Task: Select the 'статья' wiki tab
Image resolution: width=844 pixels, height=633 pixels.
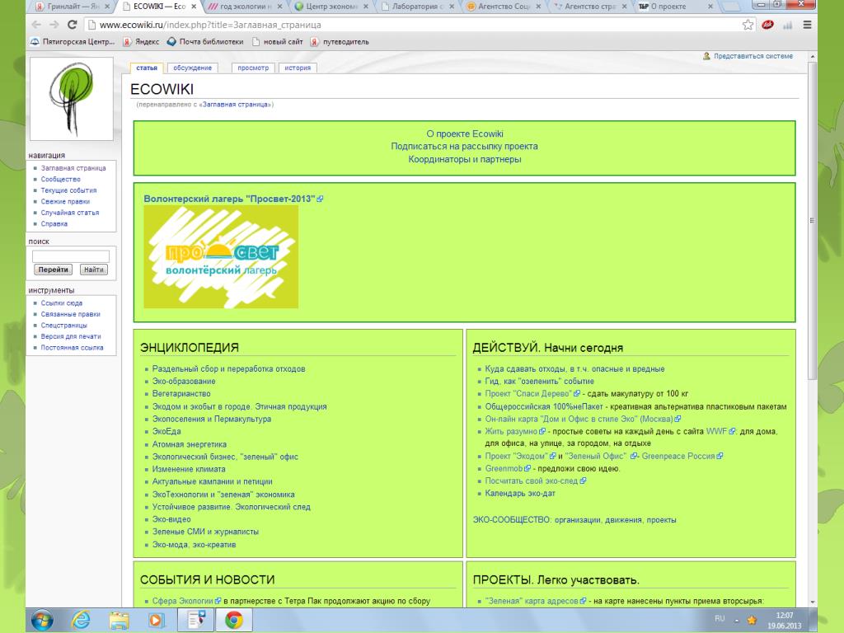Action: click(x=147, y=68)
